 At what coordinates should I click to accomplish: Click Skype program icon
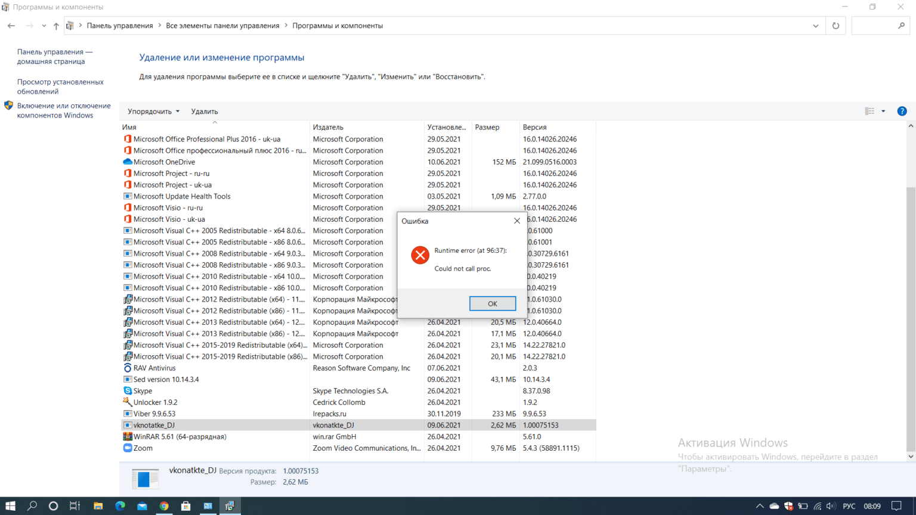[x=127, y=390]
